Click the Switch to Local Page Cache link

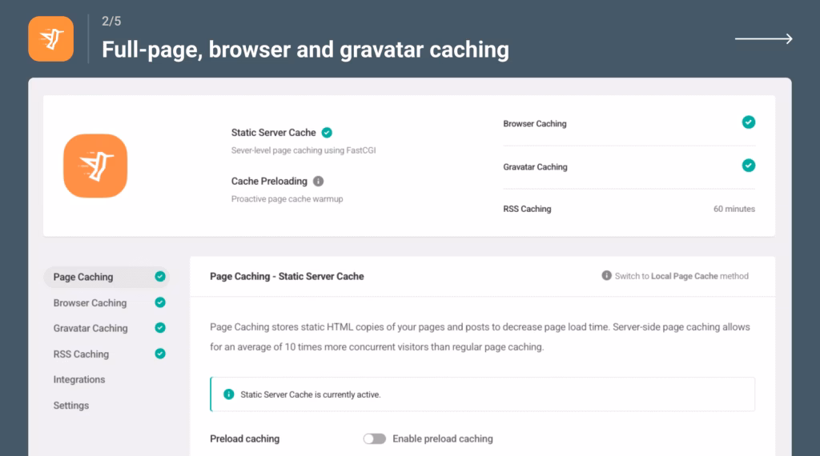tap(681, 276)
